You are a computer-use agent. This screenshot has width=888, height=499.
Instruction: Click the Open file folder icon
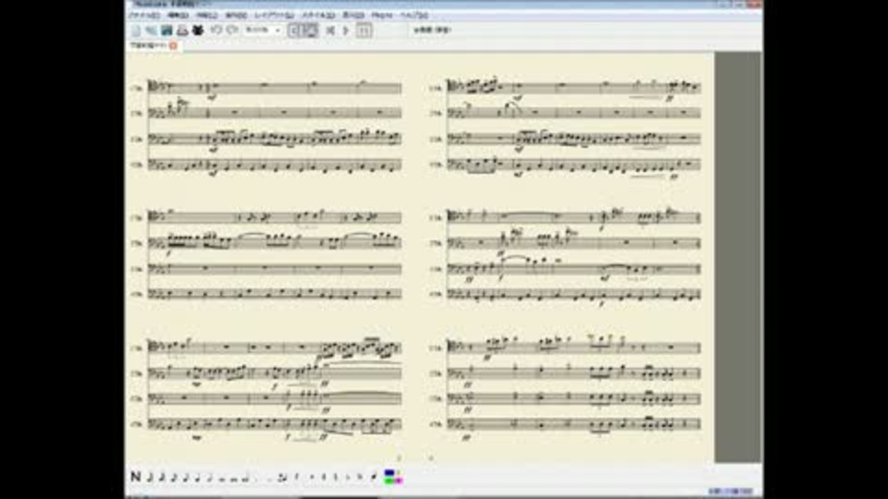[x=151, y=30]
